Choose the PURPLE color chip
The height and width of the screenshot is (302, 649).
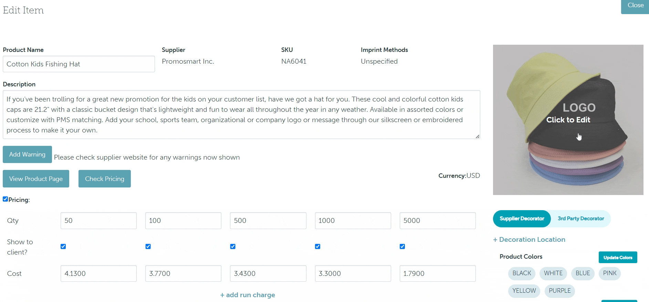click(559, 291)
